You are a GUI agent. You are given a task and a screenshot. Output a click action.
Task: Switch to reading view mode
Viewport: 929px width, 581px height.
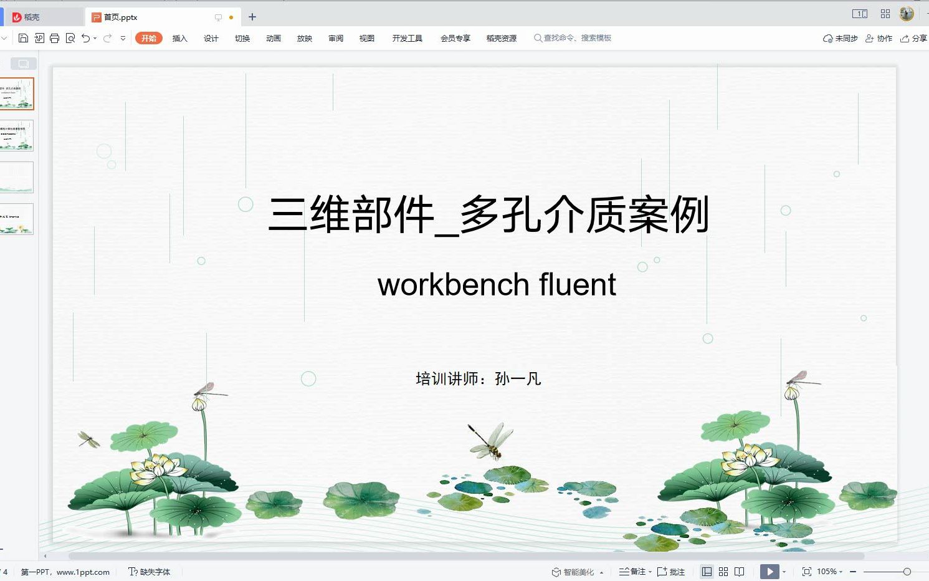[739, 571]
